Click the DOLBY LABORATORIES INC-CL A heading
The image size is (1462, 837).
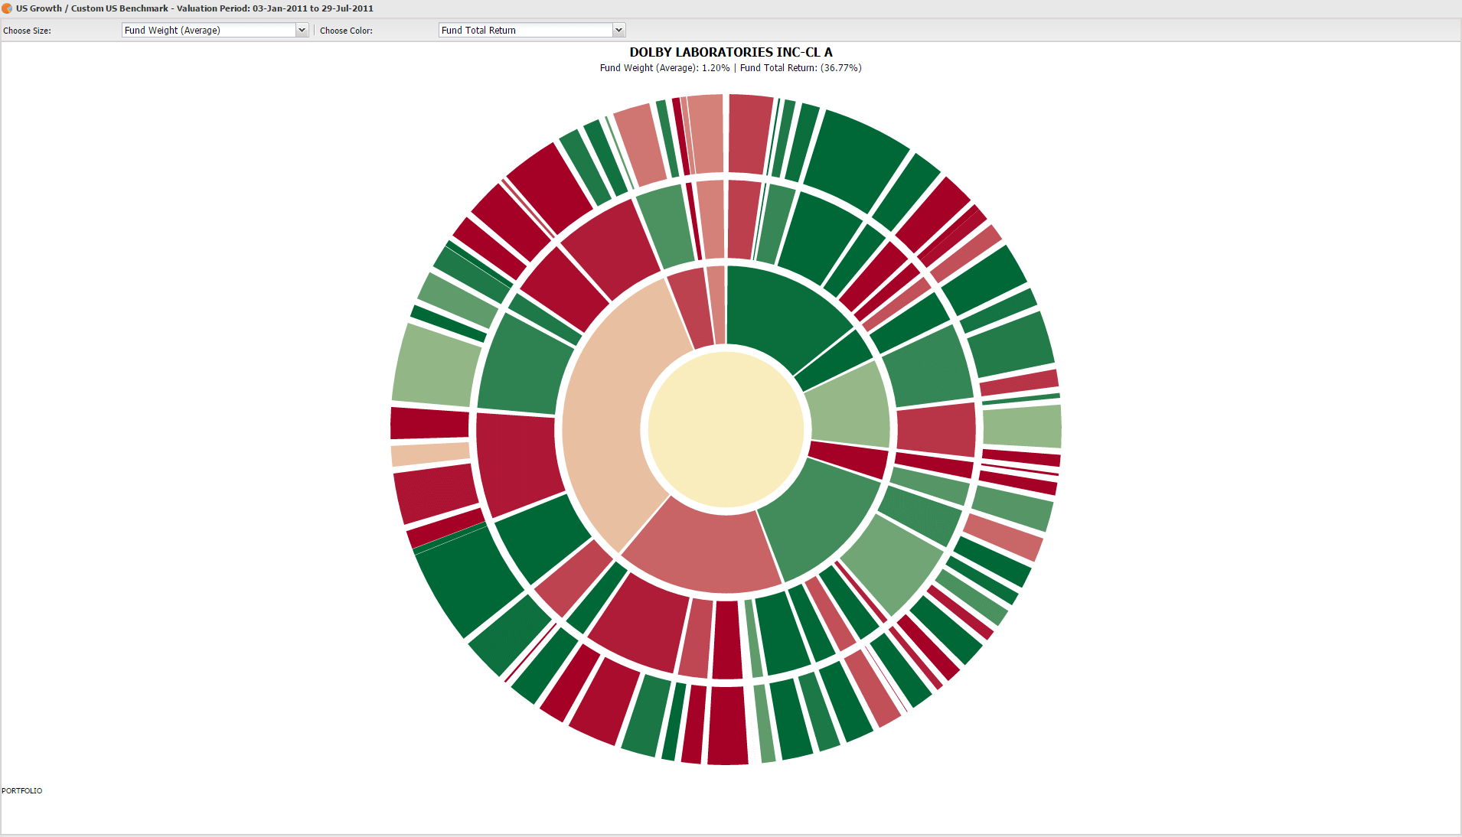[x=730, y=52]
